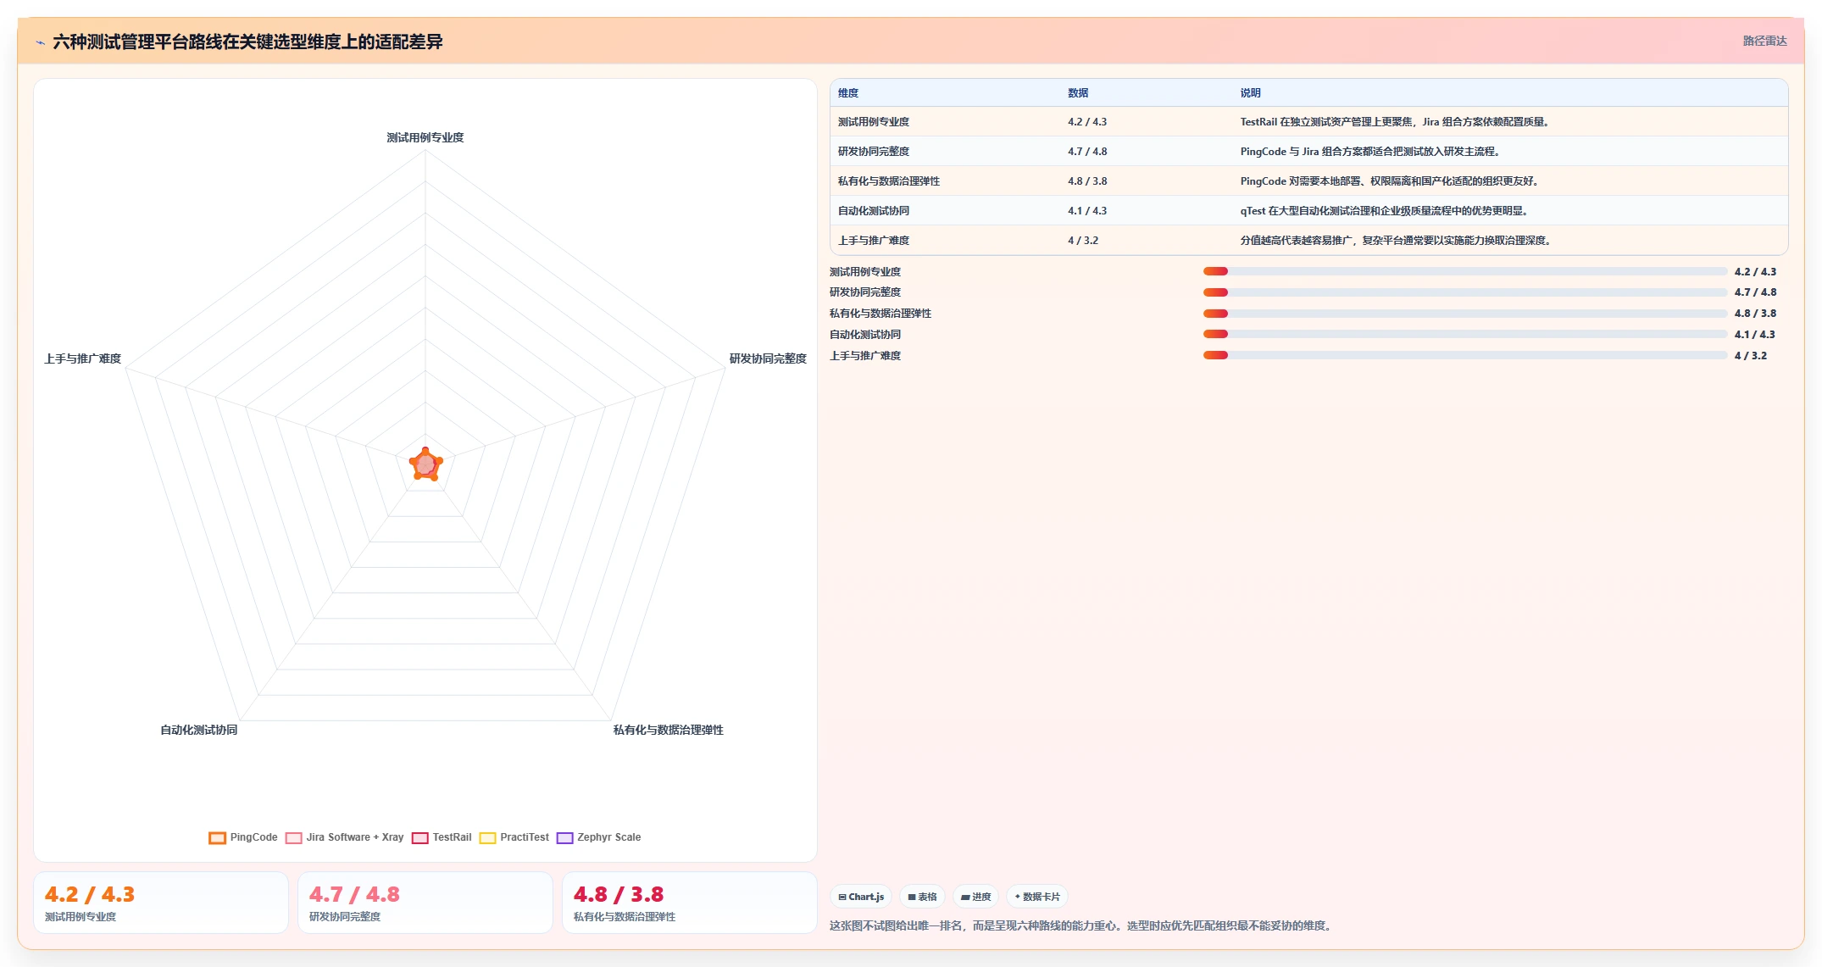Screen dimensions: 1822x967
Task: Click the 数据 table column header
Action: pos(1078,93)
